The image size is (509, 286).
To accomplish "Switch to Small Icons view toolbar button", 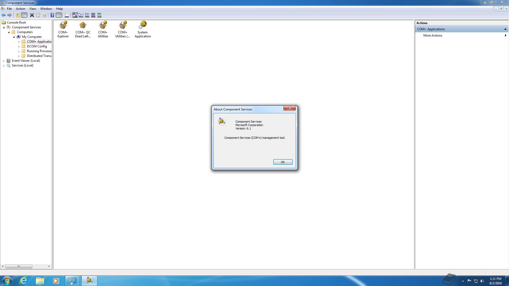I will tap(81, 15).
